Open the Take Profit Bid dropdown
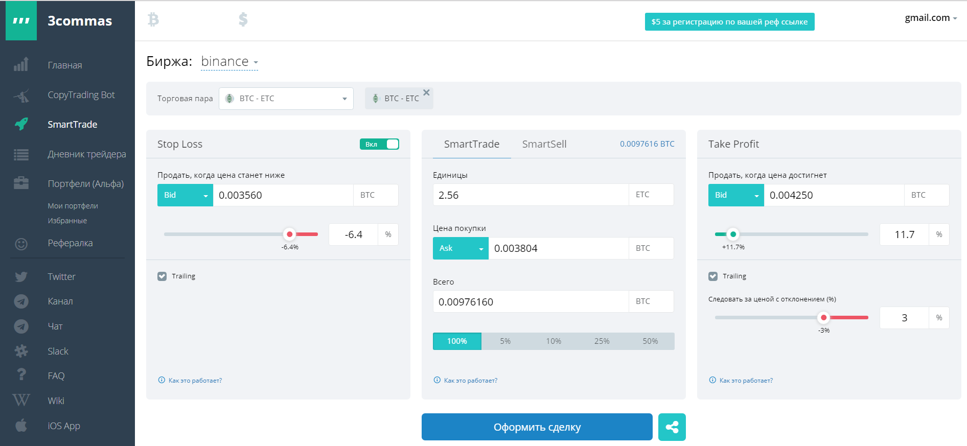 point(736,195)
